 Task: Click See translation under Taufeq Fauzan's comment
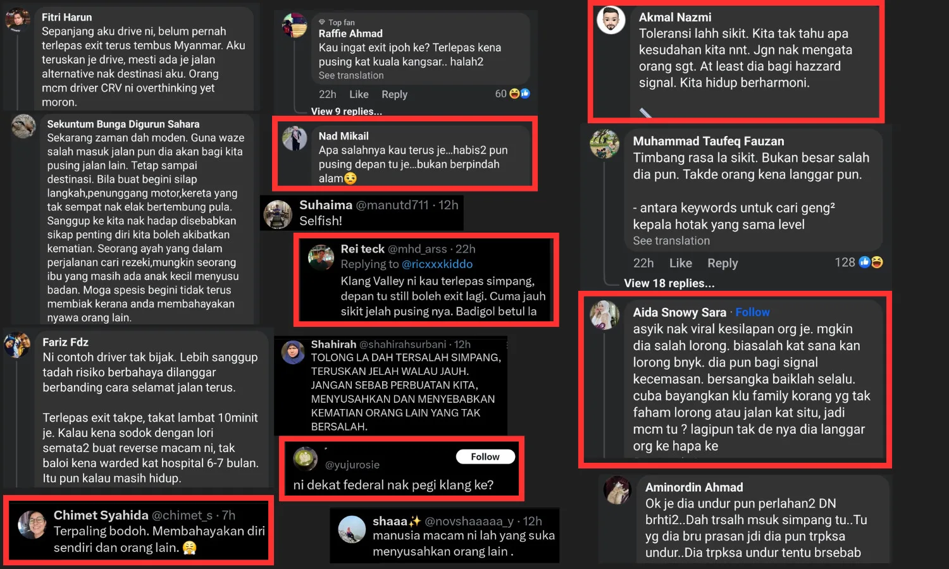pos(671,241)
